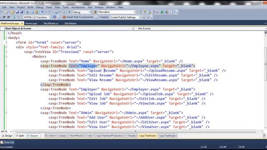
Task: Open the MenuItem find combo box
Action: click(x=117, y=12)
